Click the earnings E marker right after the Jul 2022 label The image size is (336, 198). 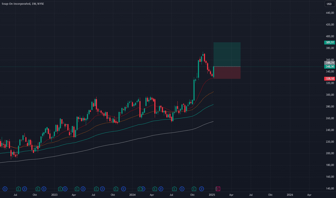point(19,189)
